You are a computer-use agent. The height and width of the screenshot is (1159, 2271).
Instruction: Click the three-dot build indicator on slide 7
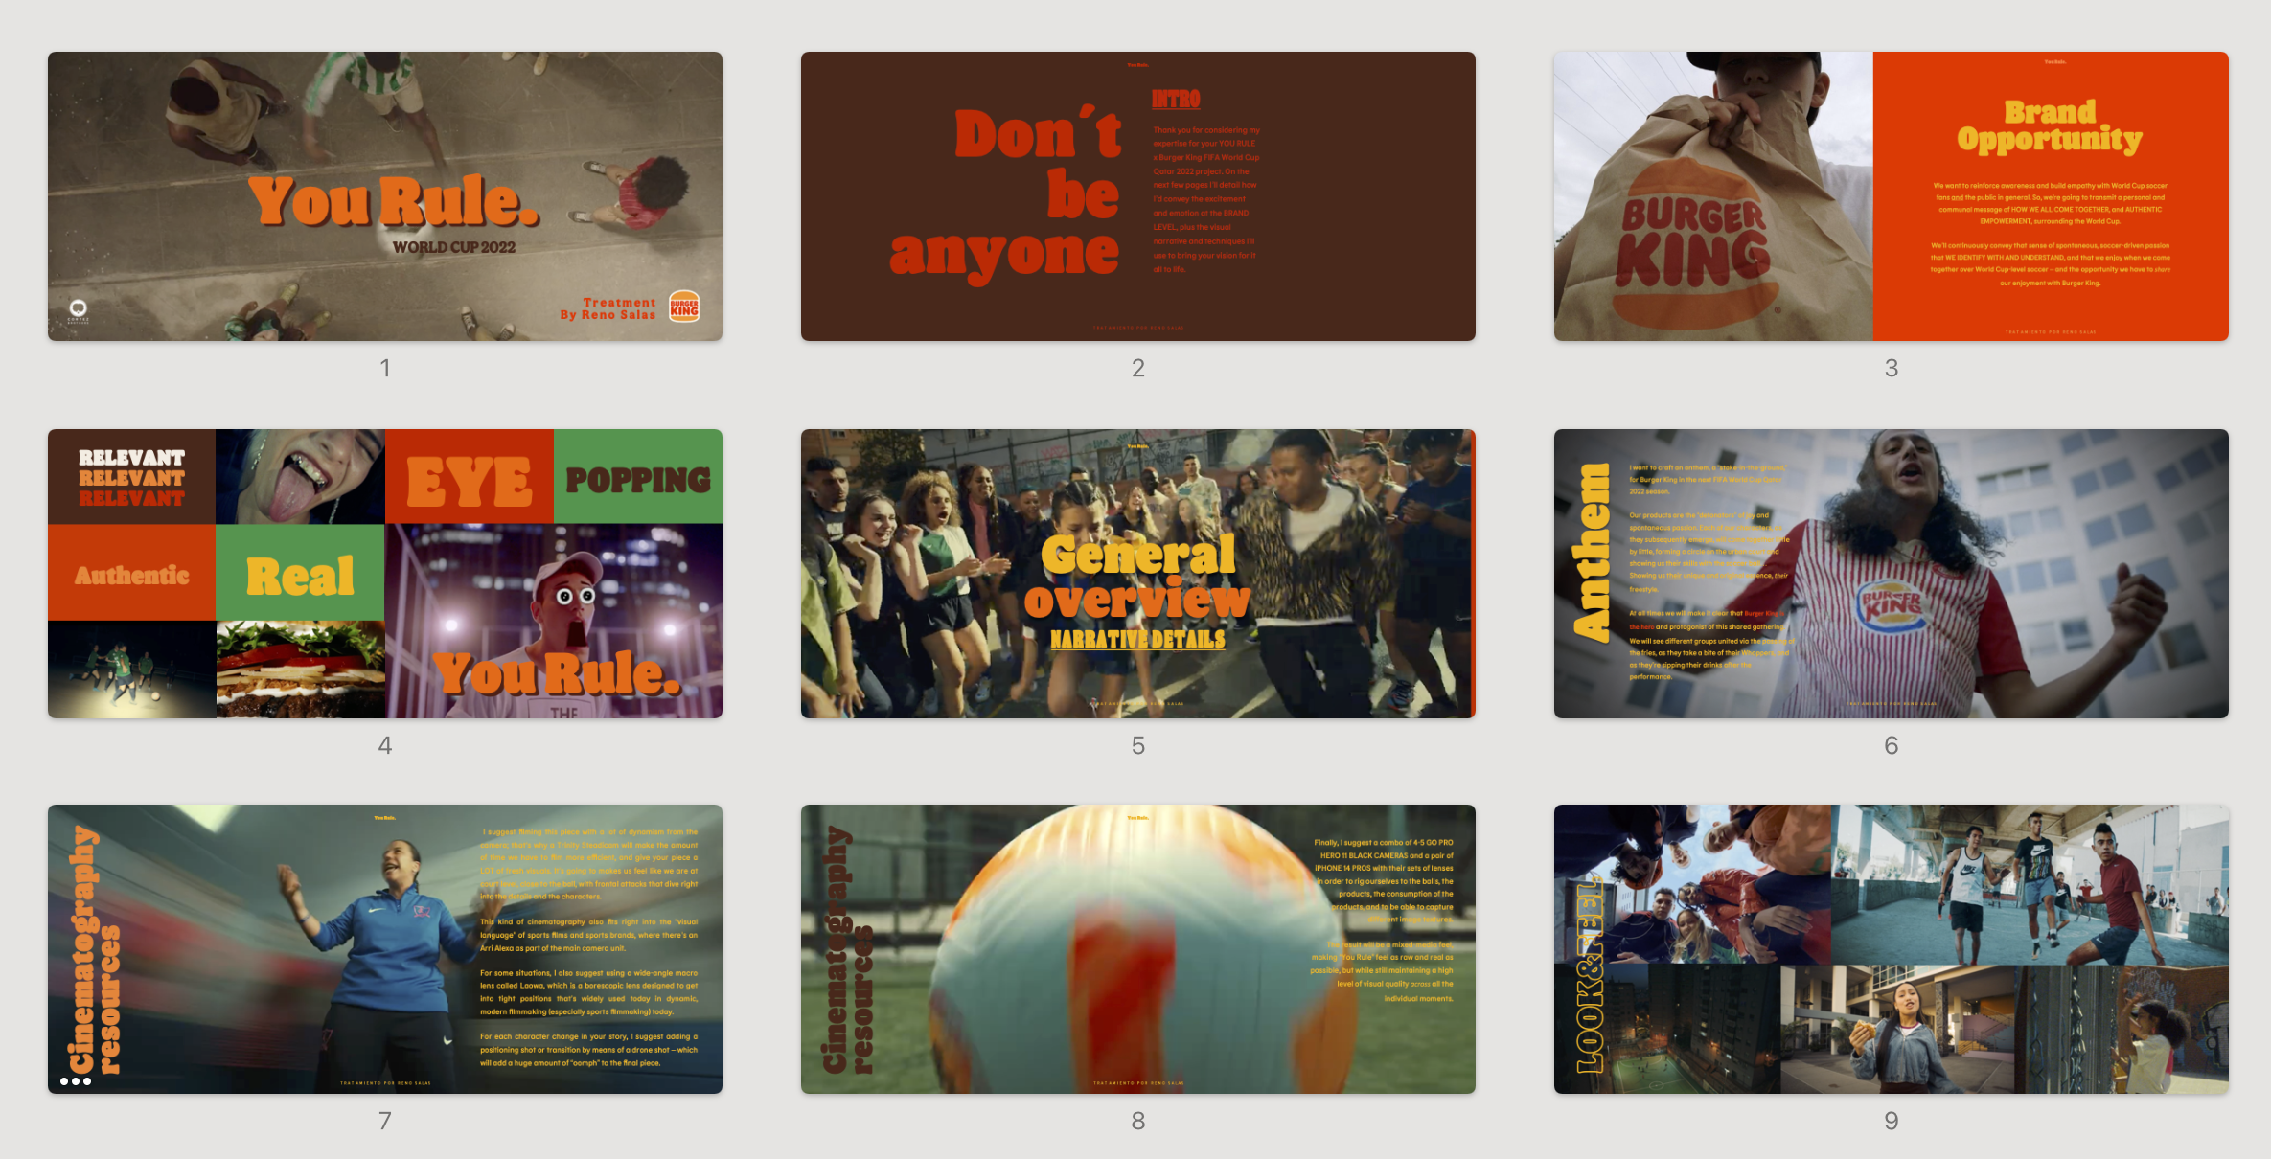tap(76, 1081)
